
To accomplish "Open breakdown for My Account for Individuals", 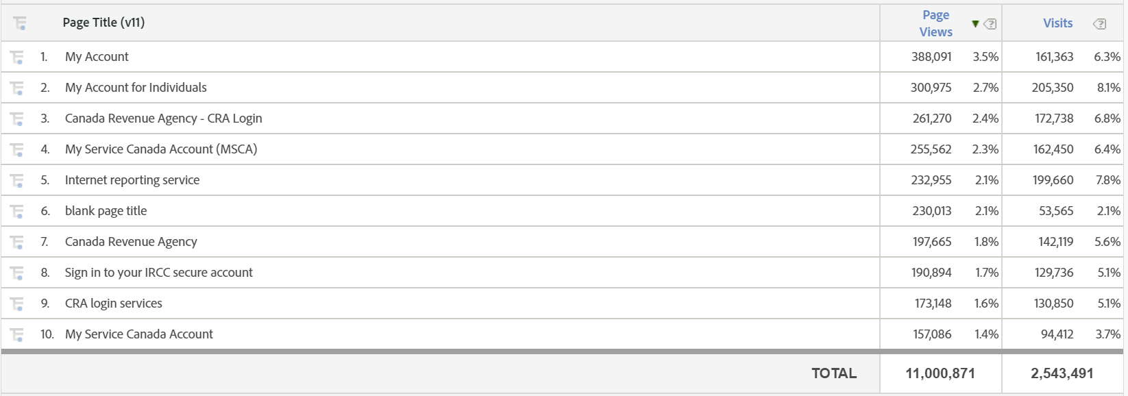I will (x=17, y=88).
